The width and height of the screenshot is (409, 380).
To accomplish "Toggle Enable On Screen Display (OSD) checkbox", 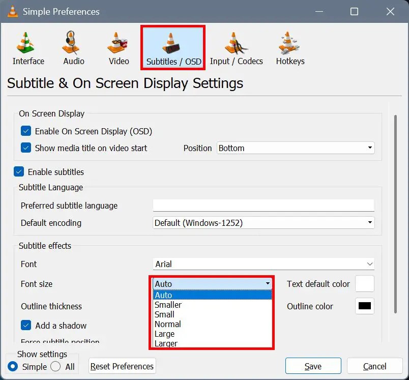I will [26, 131].
